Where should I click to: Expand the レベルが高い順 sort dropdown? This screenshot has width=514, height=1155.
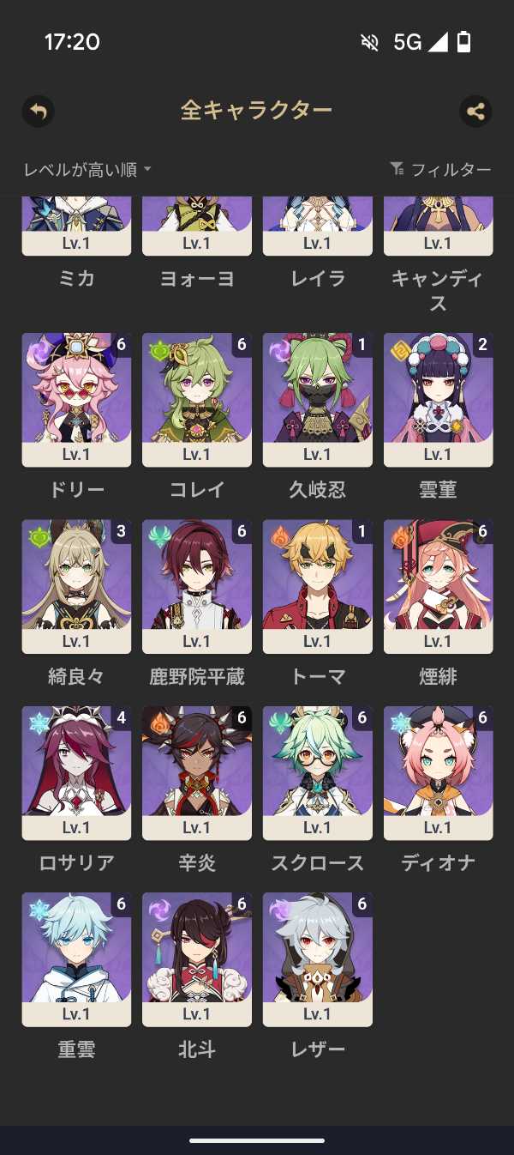87,170
